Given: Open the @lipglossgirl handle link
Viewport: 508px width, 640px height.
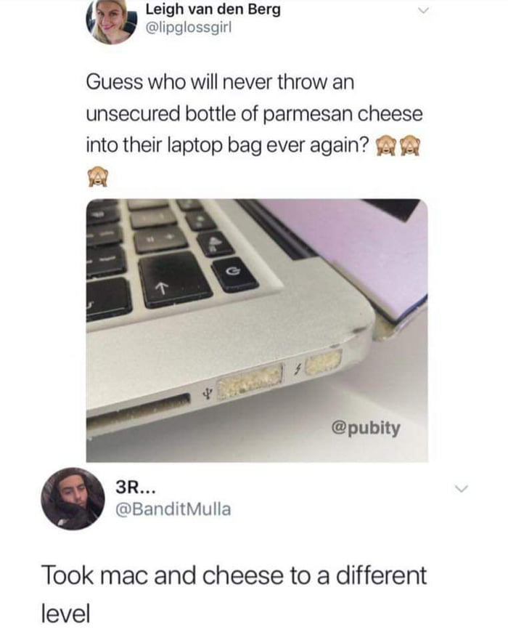Looking at the screenshot, I should click(x=189, y=28).
